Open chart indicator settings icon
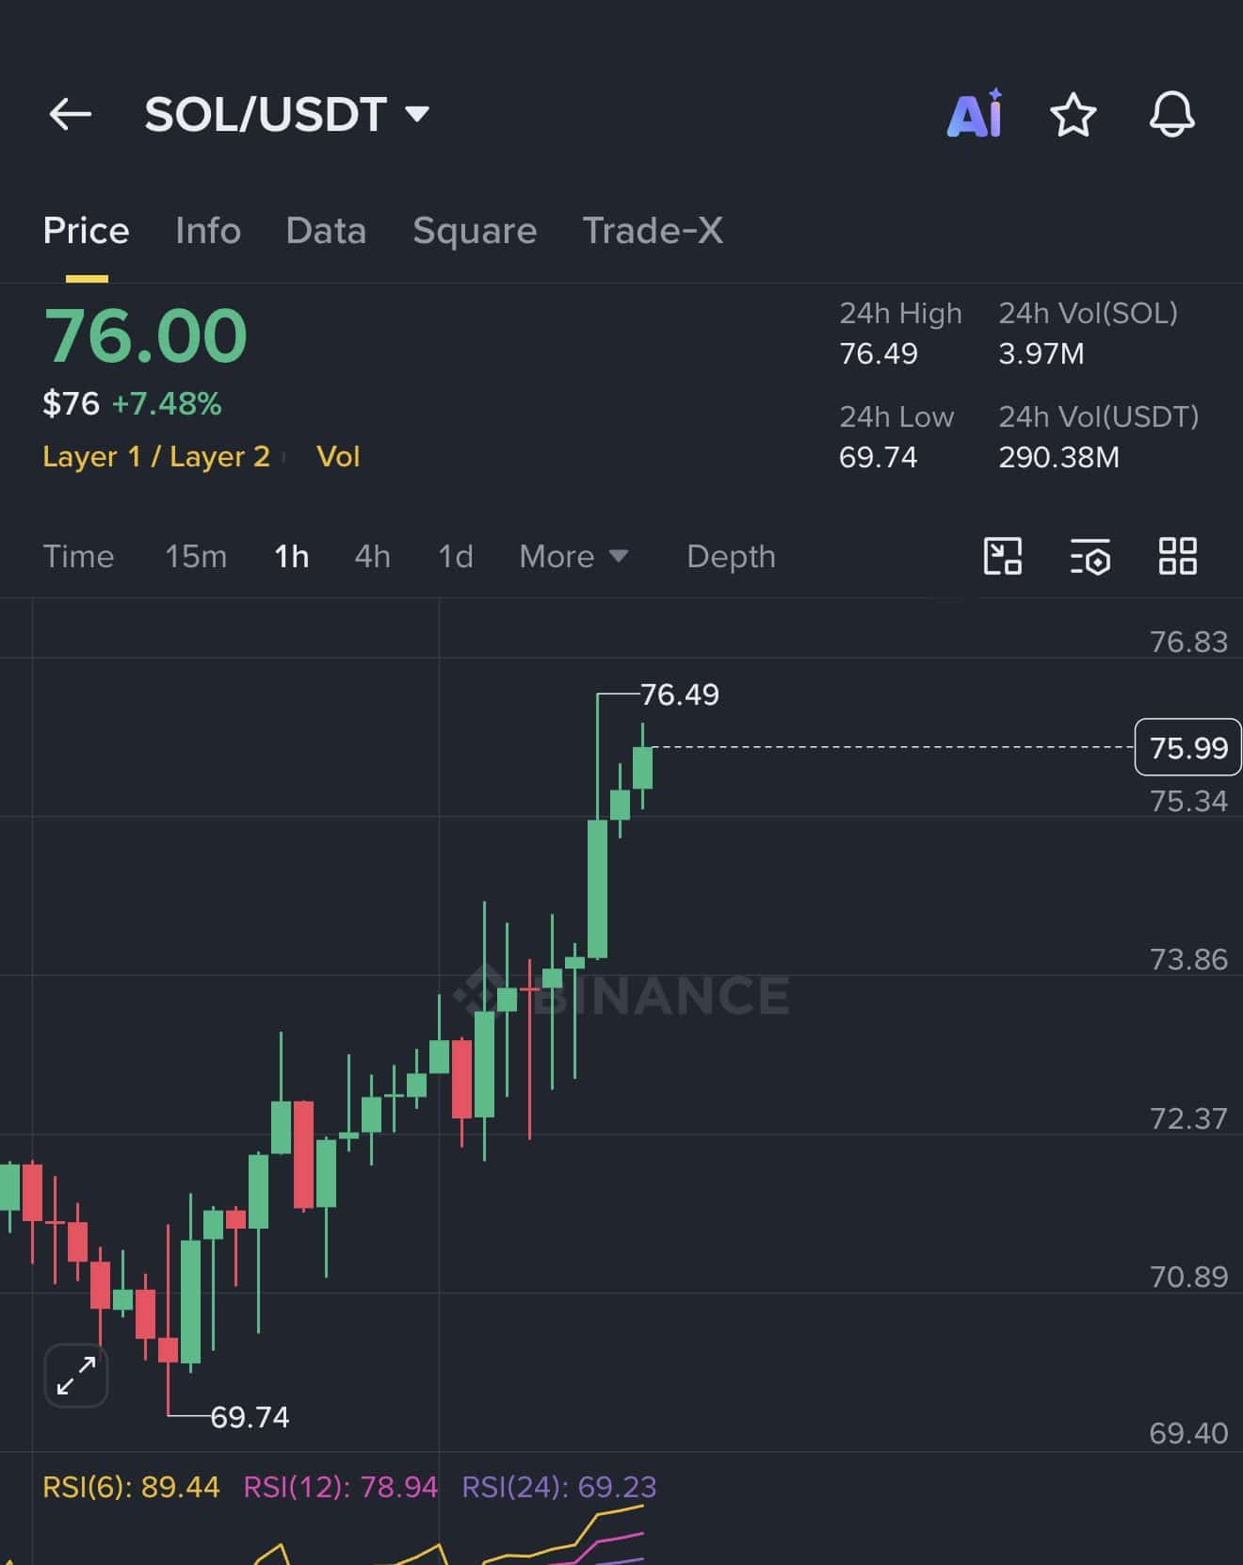 [x=1090, y=556]
